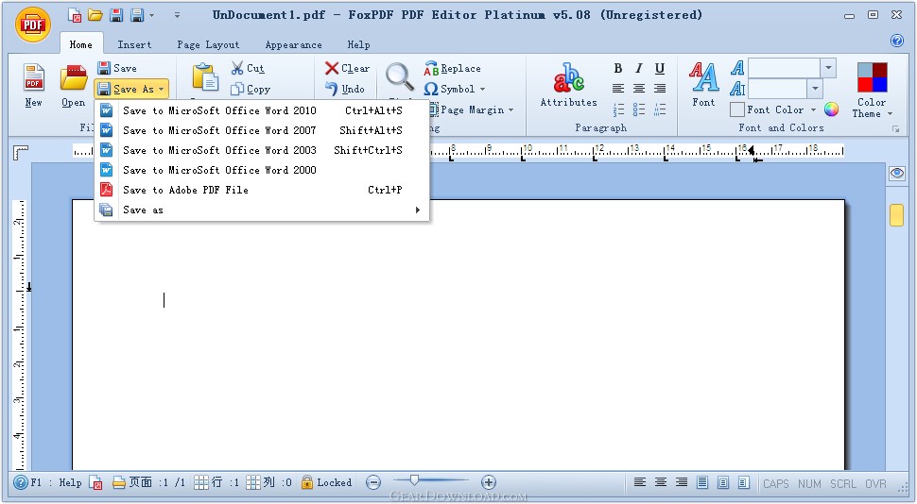
Task: Click the New document icon in quick access bar
Action: click(75, 15)
